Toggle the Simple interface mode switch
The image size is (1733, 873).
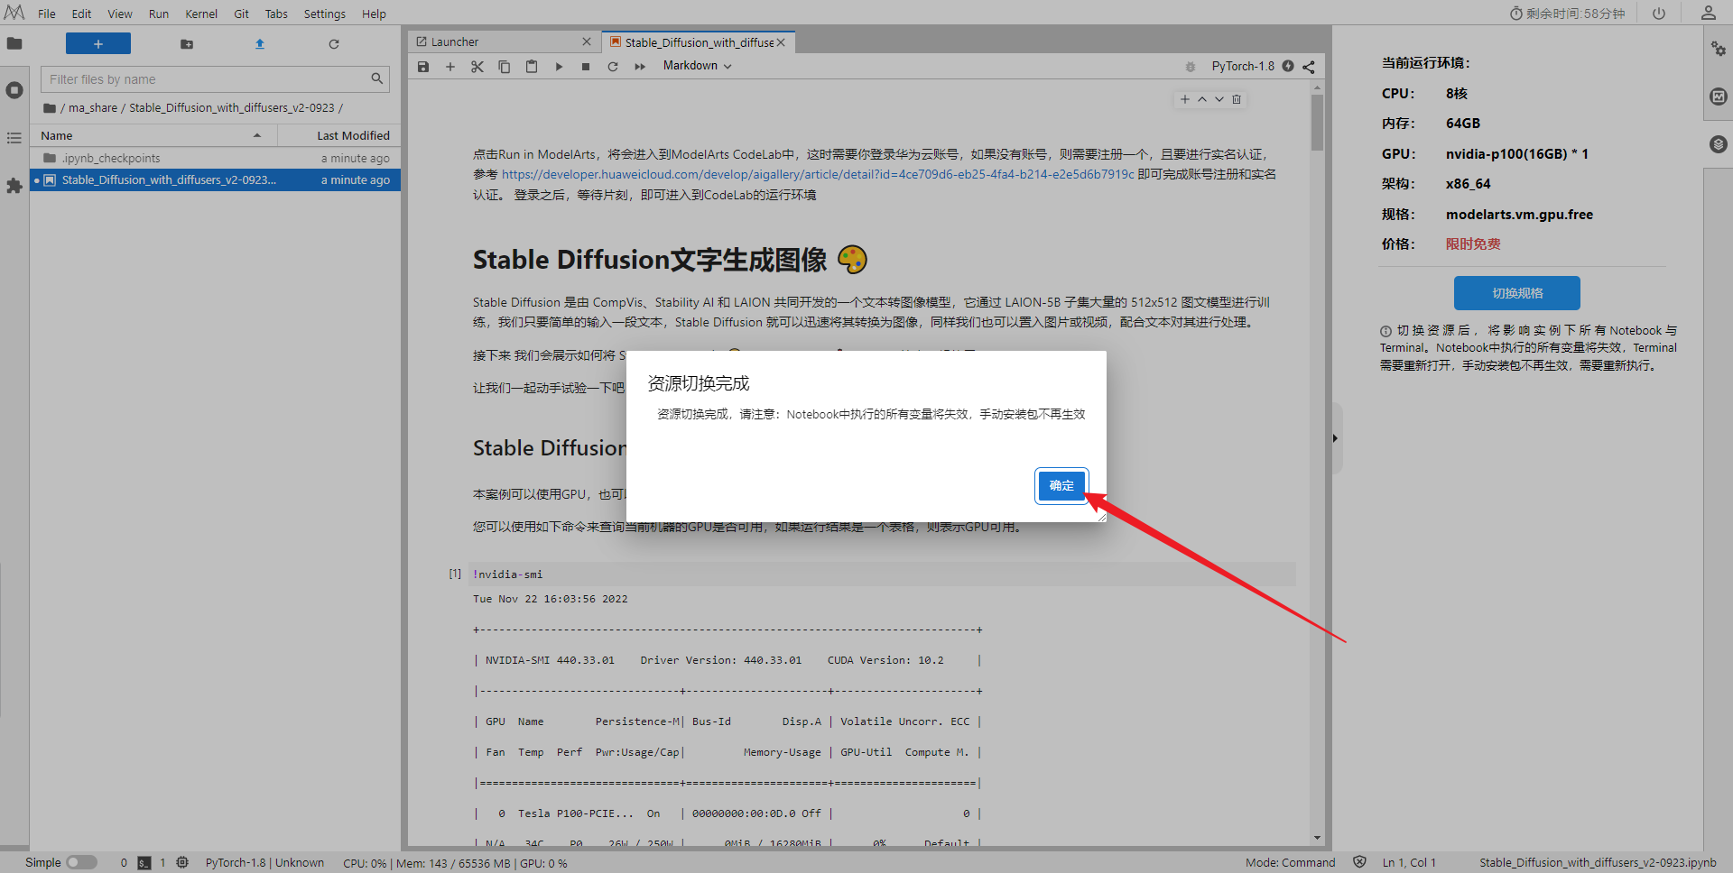click(x=81, y=863)
